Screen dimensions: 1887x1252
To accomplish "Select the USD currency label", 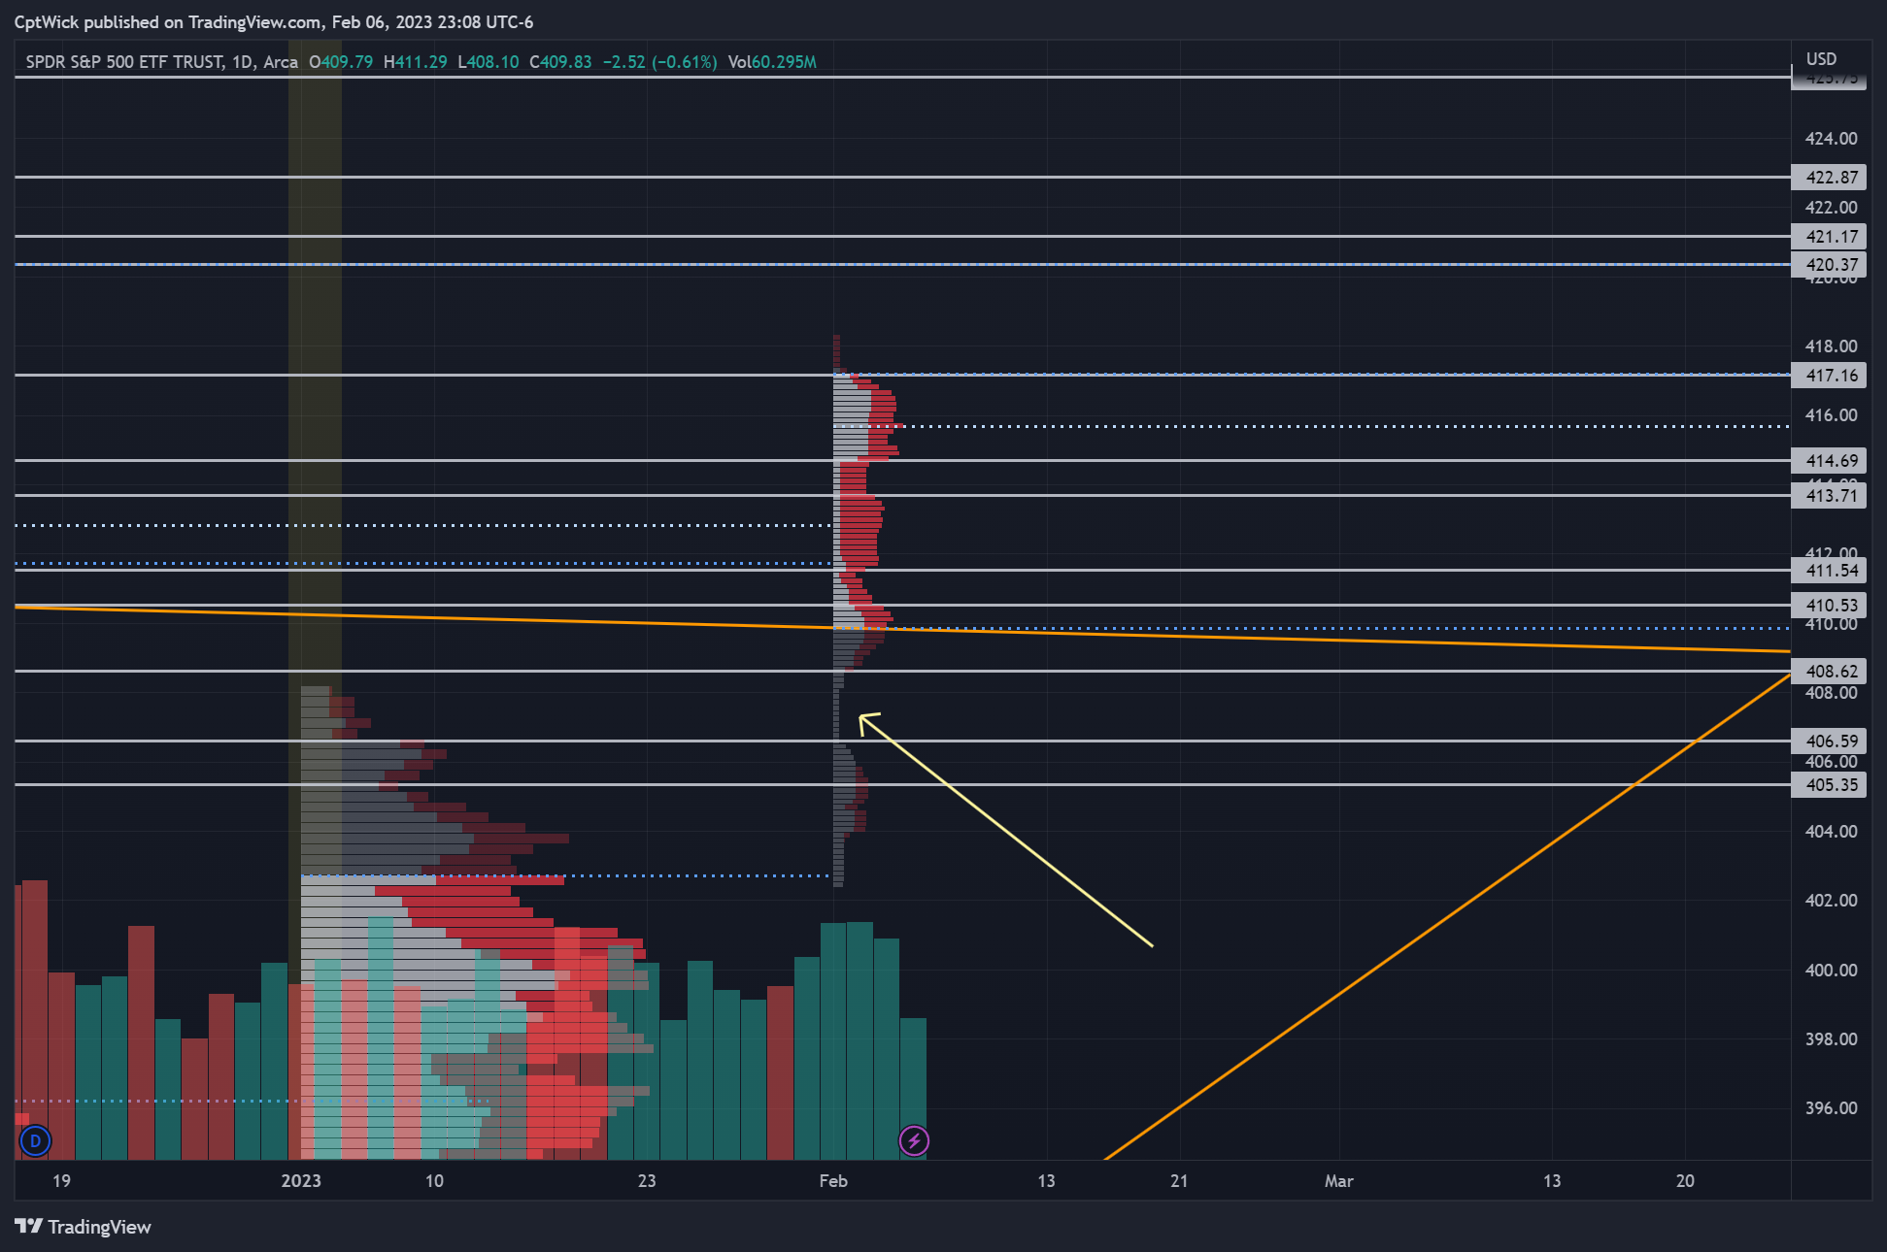I will [1821, 59].
